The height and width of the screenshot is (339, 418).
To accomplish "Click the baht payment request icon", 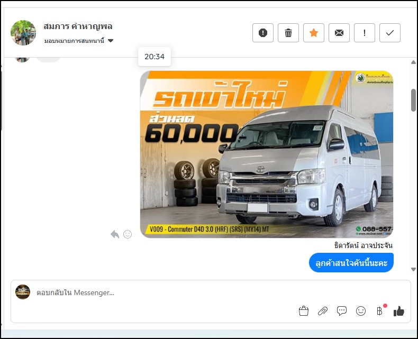I will [380, 311].
